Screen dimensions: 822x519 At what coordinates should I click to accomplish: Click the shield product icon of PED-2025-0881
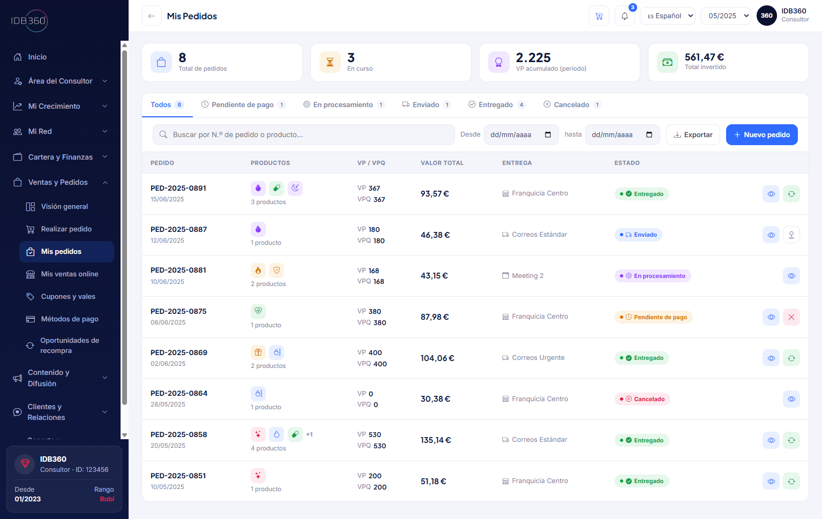[277, 270]
